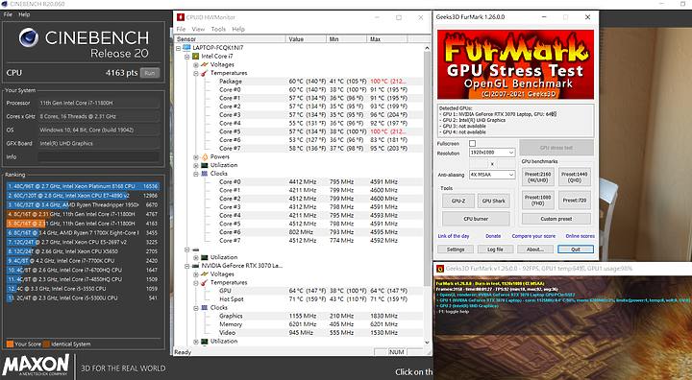This screenshot has height=380, width=692.
Task: Click the Intel Core i7 chip icon
Action: 195,57
